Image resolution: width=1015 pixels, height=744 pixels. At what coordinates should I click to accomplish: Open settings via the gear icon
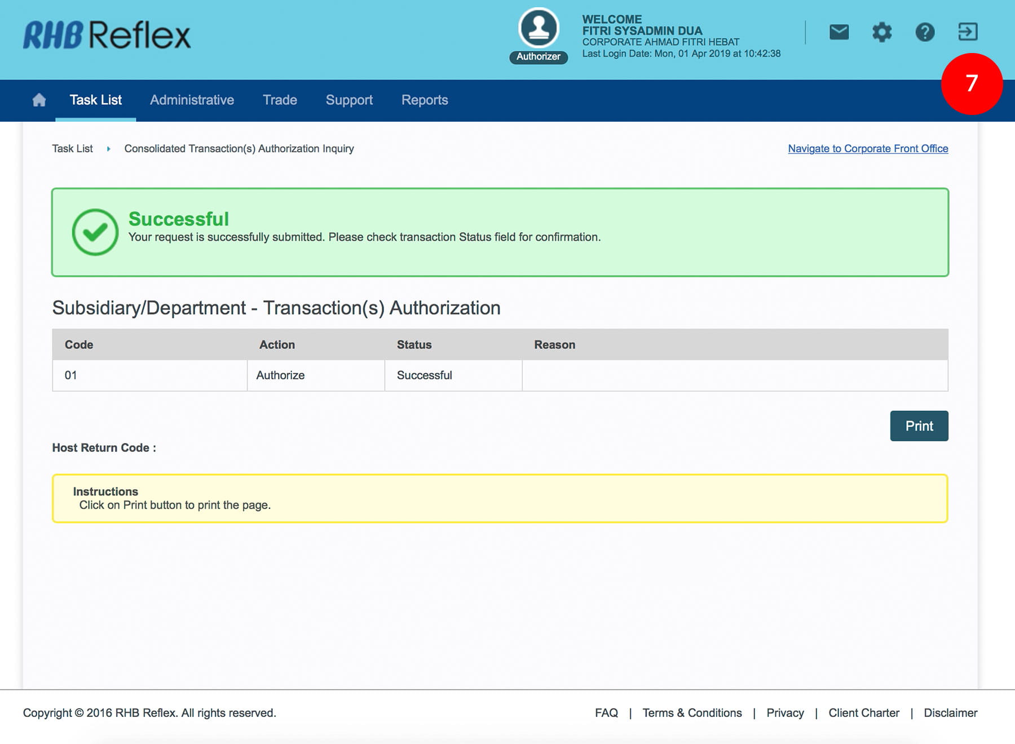coord(882,32)
